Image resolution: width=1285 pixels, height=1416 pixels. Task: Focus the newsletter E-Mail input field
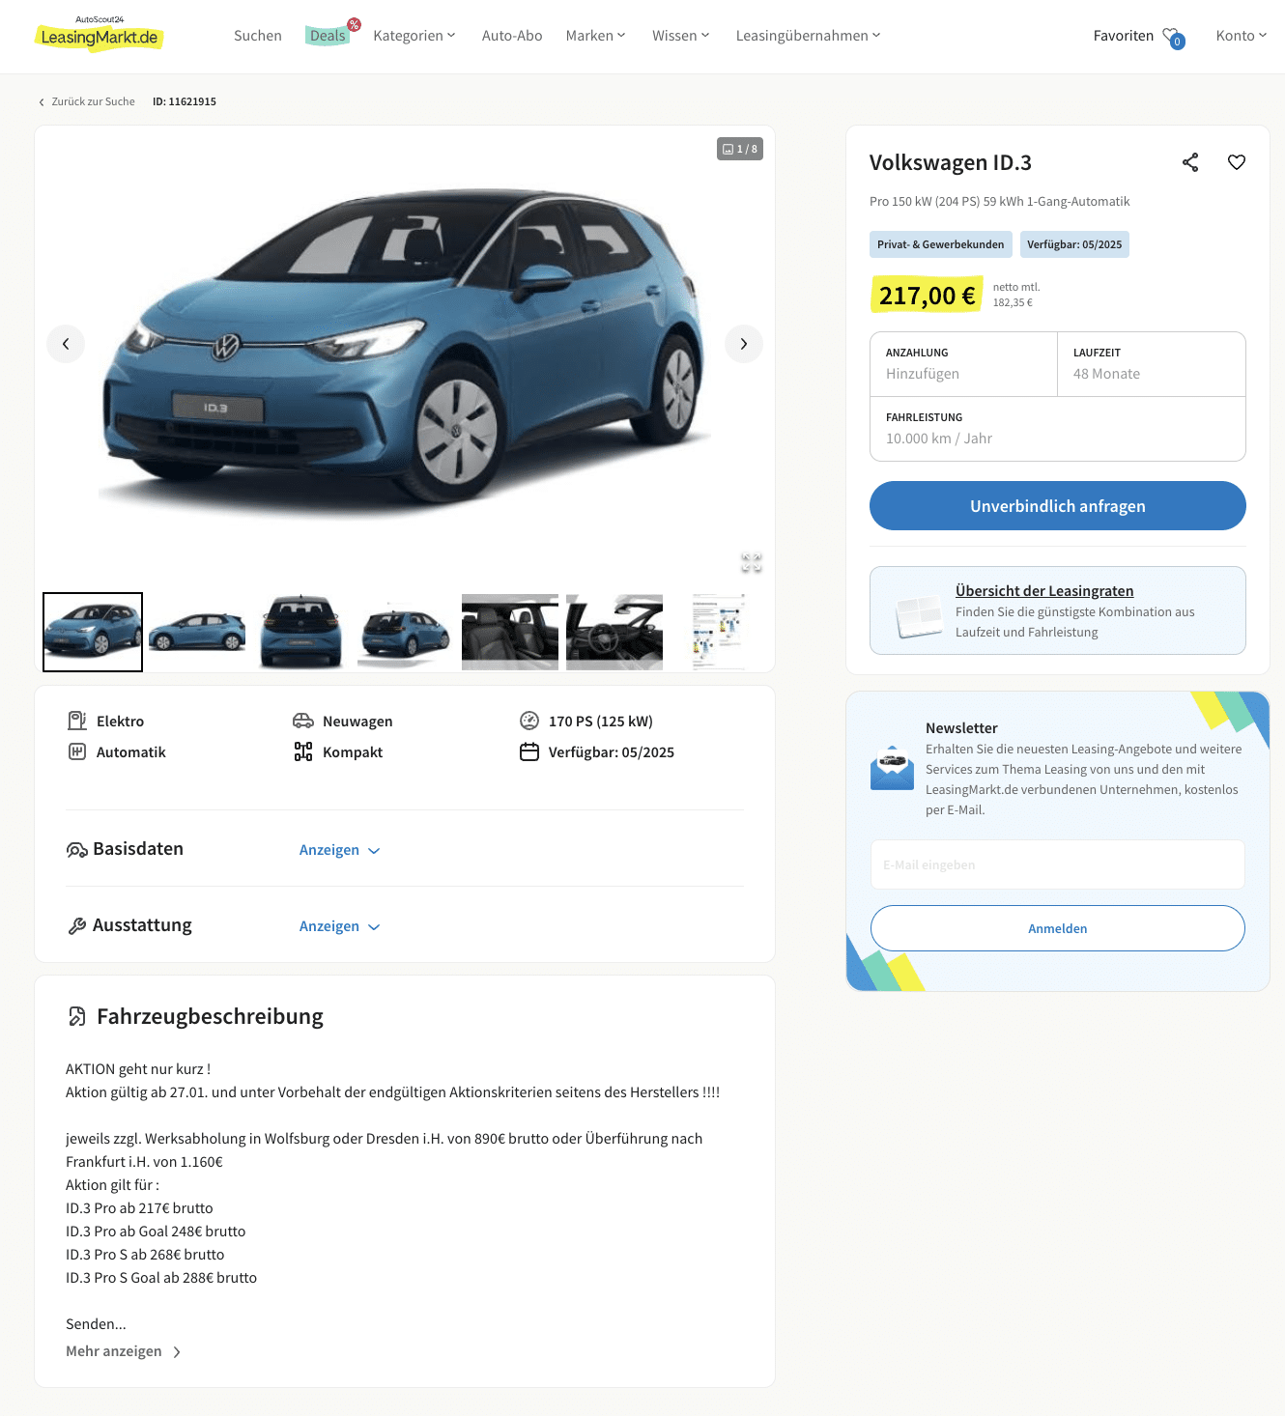click(1058, 864)
